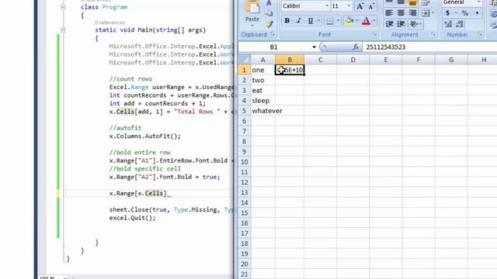This screenshot has width=497, height=279.
Task: Click the Increase Indent icon
Action: 401,24
